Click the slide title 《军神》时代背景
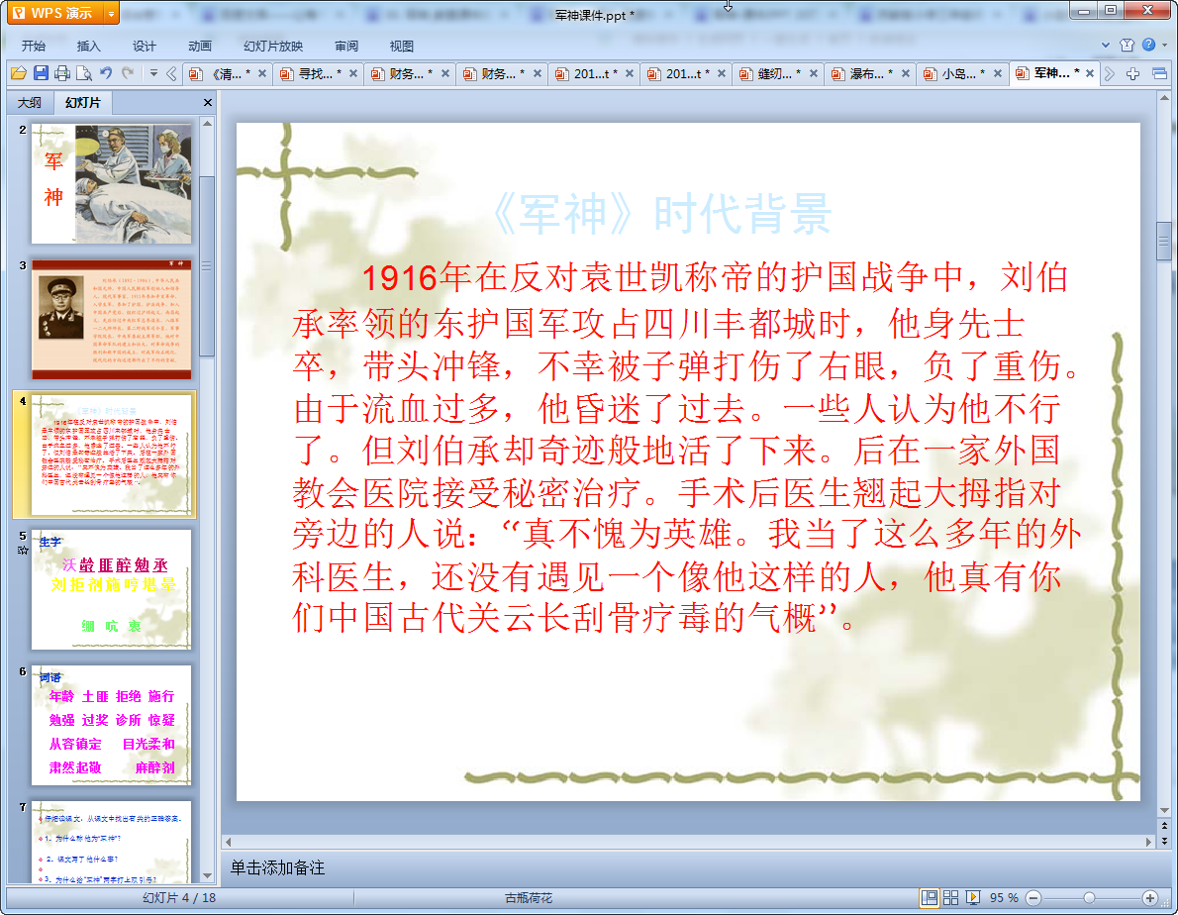The height and width of the screenshot is (915, 1178). [x=662, y=214]
